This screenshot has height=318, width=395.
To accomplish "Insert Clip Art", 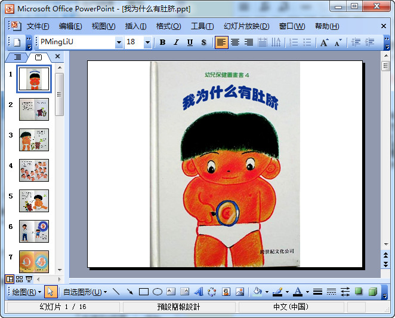I will tap(226, 292).
